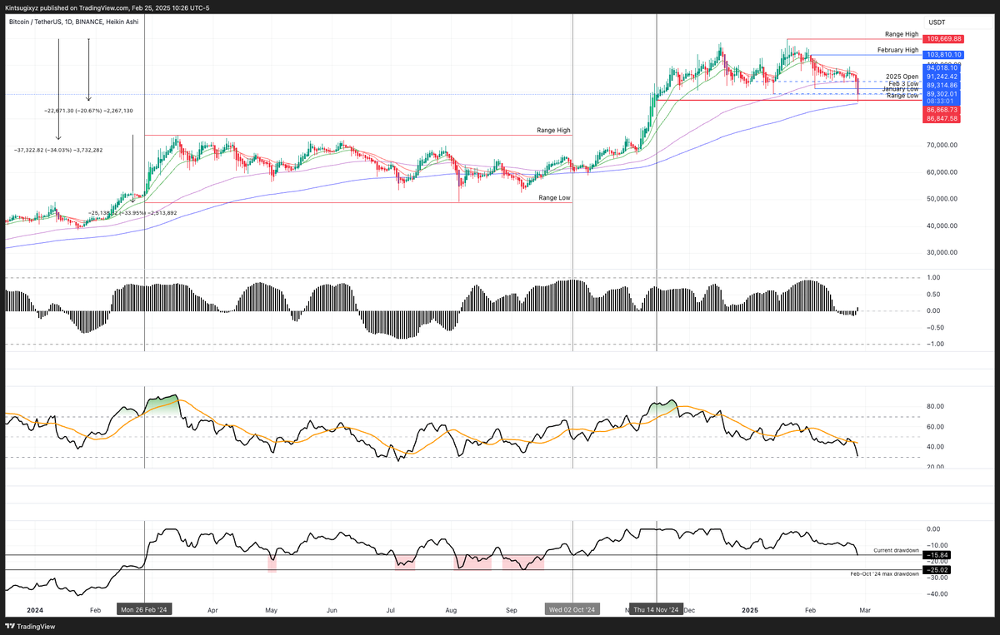
Task: Click the −15.84 drawdown value tag
Action: tap(937, 554)
